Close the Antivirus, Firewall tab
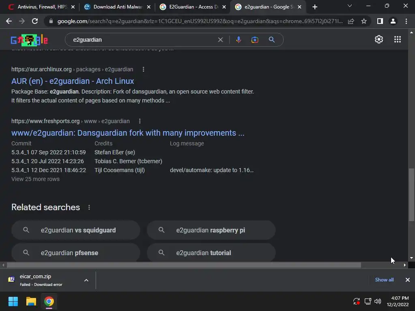This screenshot has width=415, height=311. point(73,7)
